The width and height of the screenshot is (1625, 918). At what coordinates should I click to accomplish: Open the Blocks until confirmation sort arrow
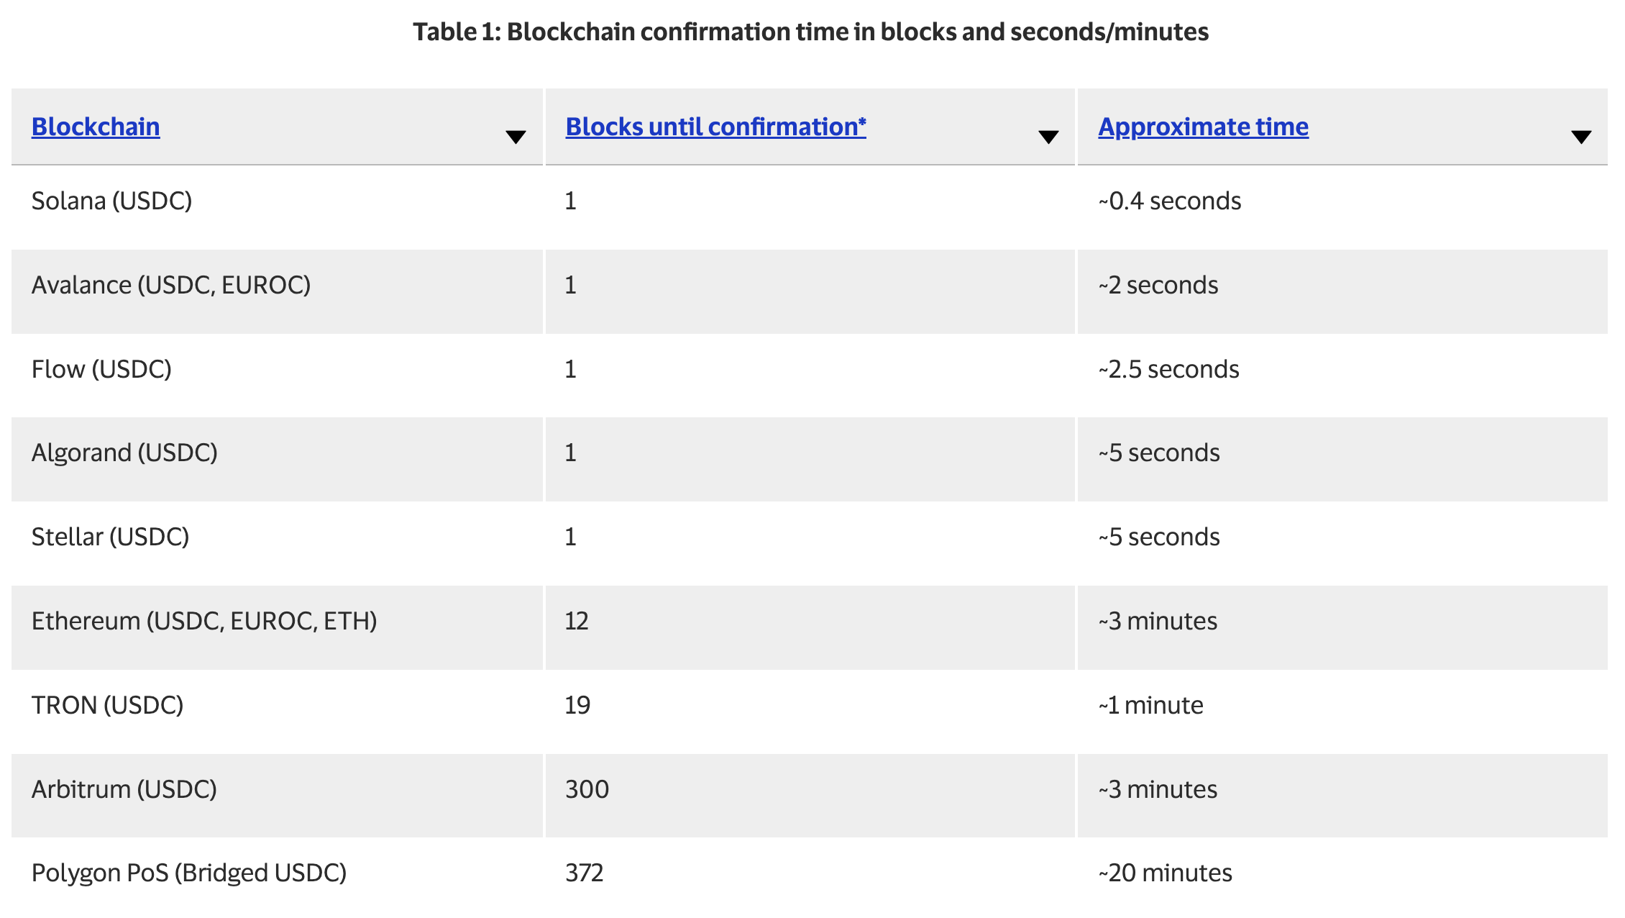tap(1048, 137)
